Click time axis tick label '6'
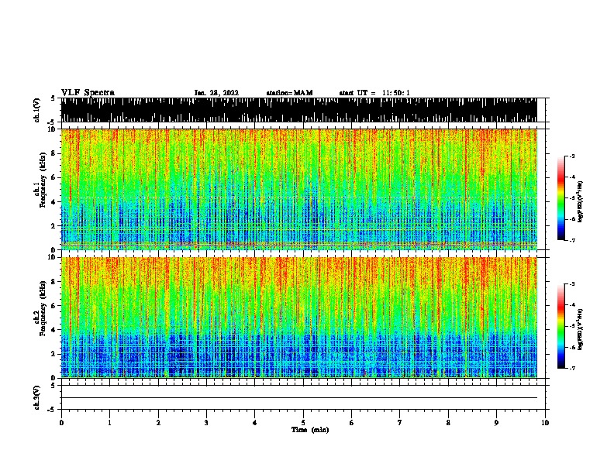The image size is (614, 474). 352,423
